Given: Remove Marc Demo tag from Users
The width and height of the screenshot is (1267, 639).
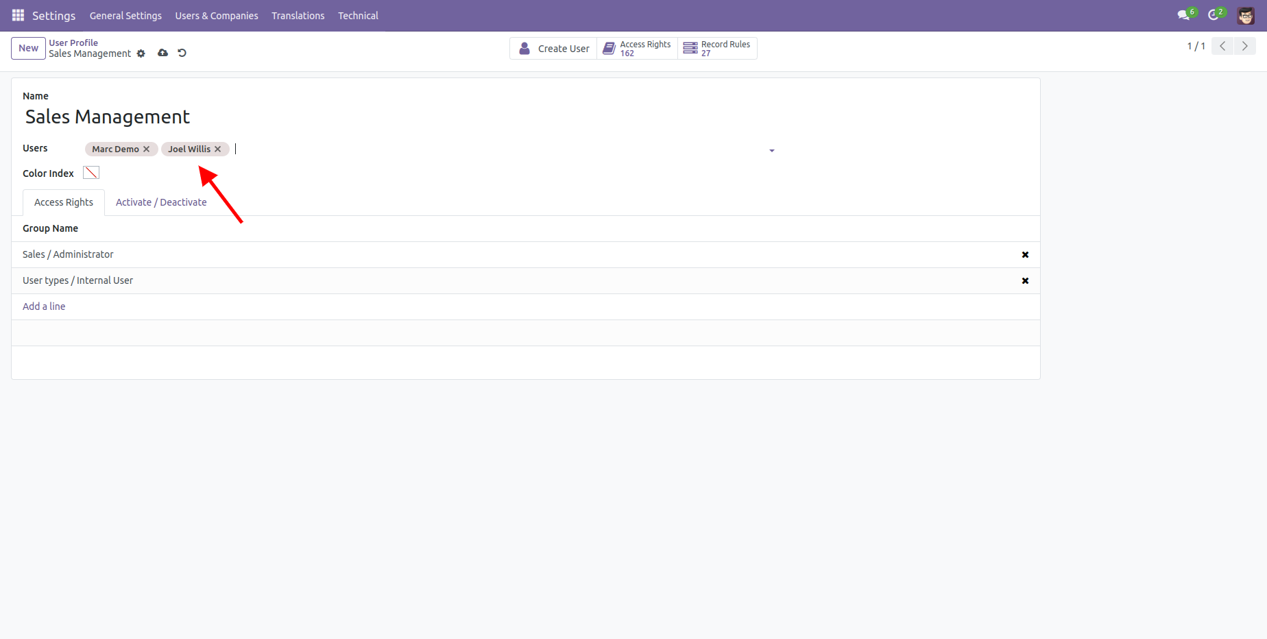Looking at the screenshot, I should tap(146, 149).
